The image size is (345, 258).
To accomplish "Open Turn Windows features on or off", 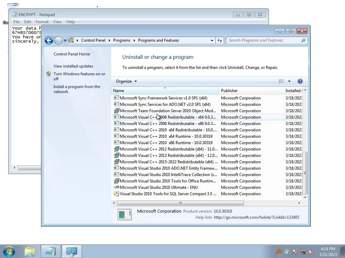I will click(x=79, y=76).
